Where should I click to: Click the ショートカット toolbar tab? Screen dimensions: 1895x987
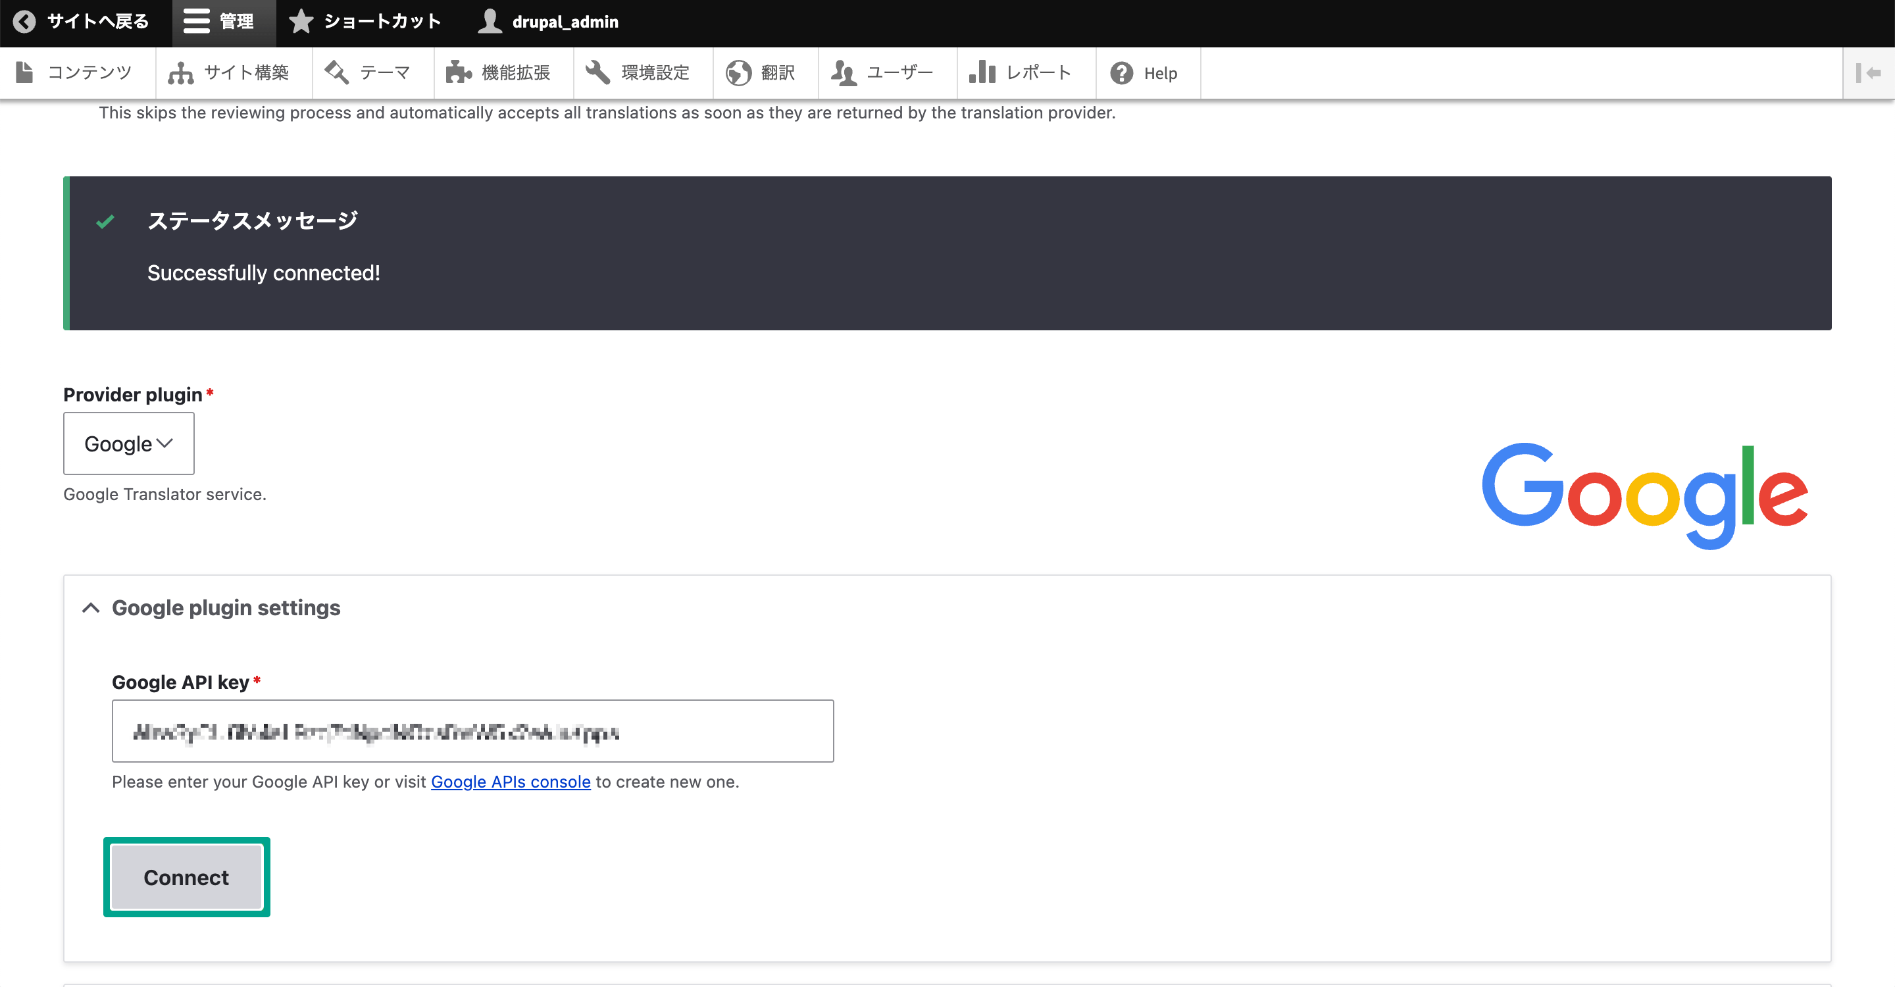366,22
